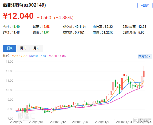This screenshot has width=153, height=125.
Task: Click the 13.00 y-axis price label
Action: coord(9,62)
